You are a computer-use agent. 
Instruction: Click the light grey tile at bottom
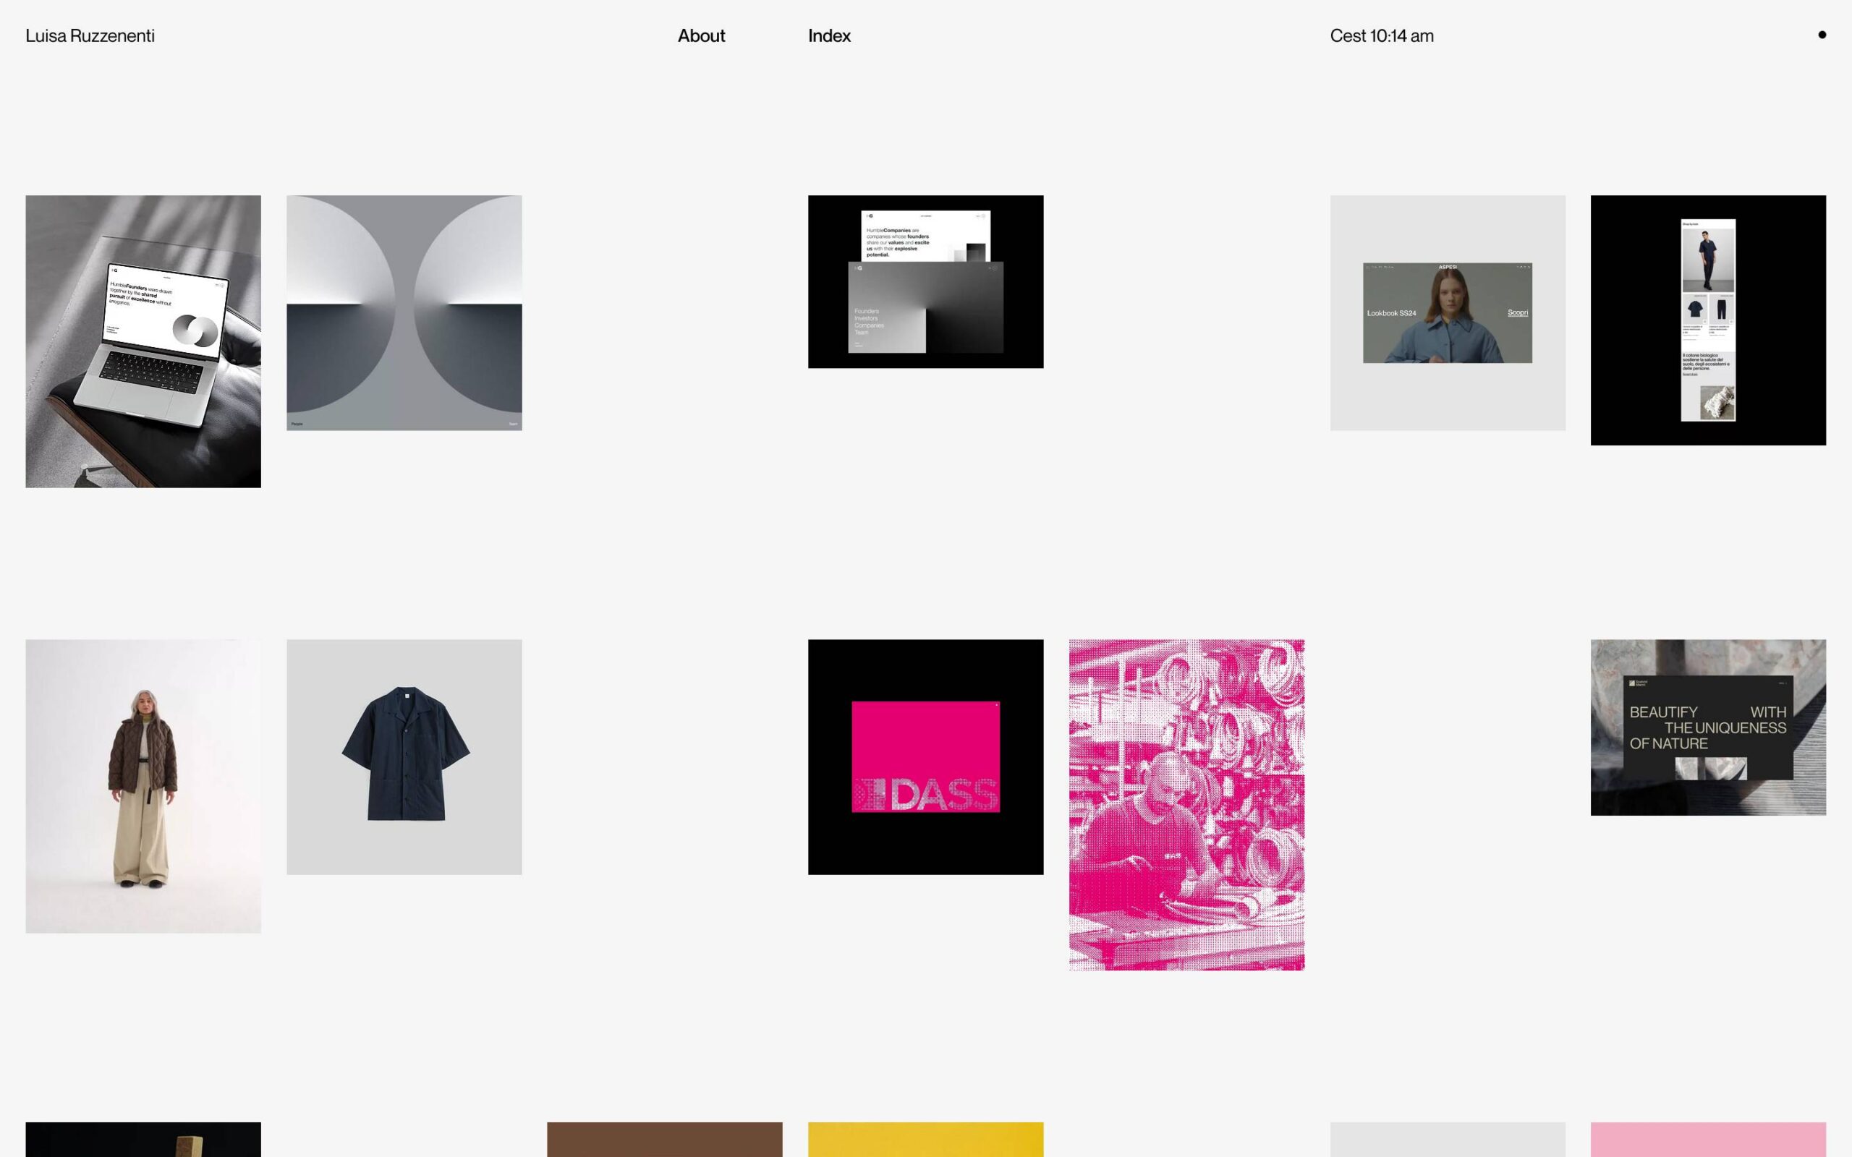(1447, 1140)
